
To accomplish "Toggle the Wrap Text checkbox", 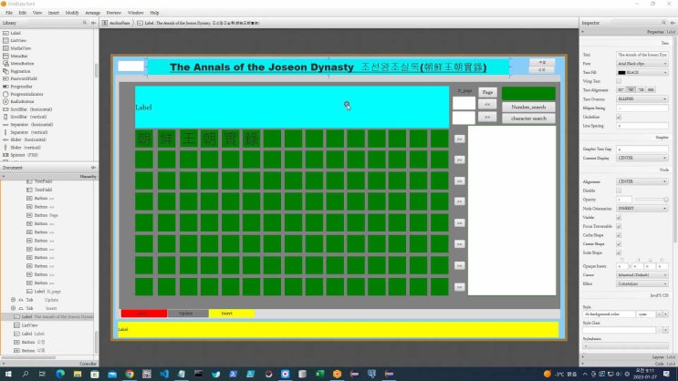I will click(620, 81).
